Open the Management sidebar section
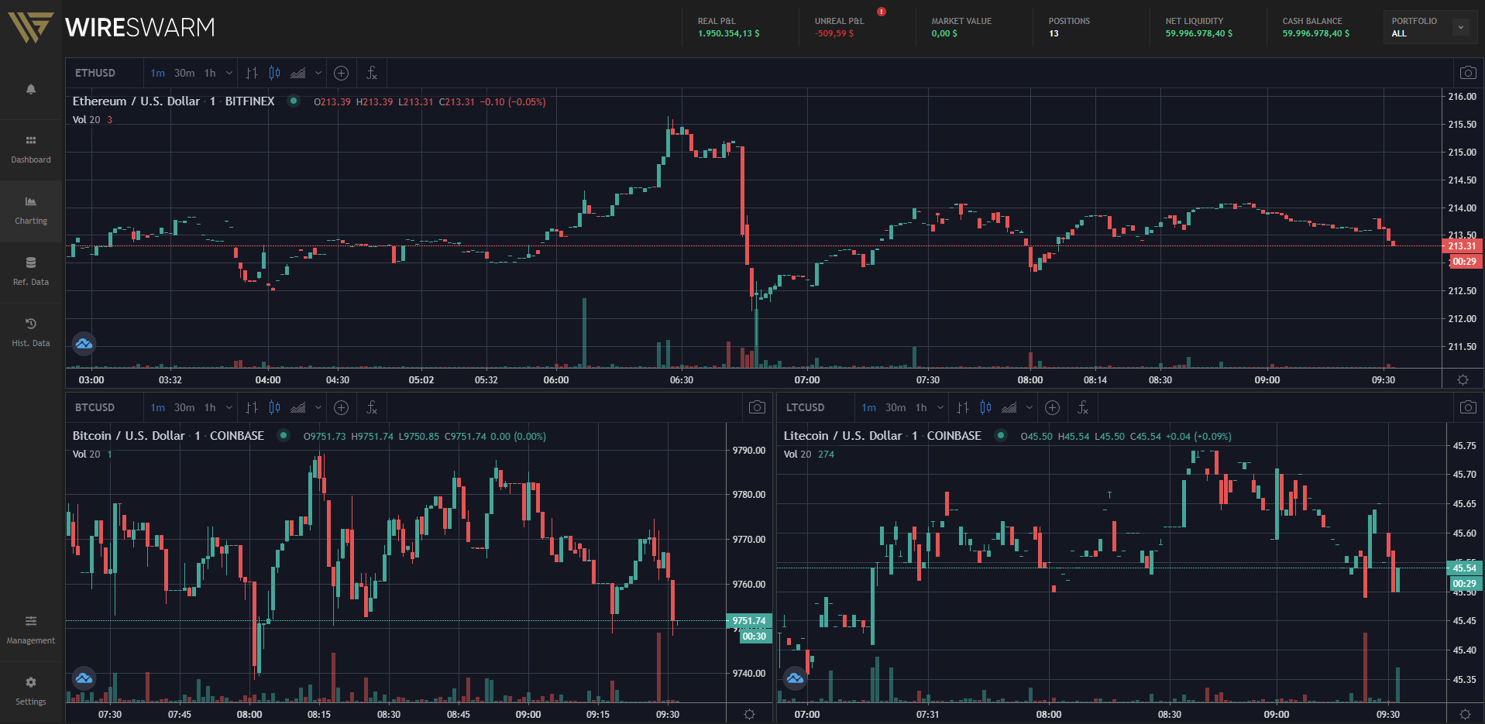This screenshot has height=724, width=1485. [31, 630]
